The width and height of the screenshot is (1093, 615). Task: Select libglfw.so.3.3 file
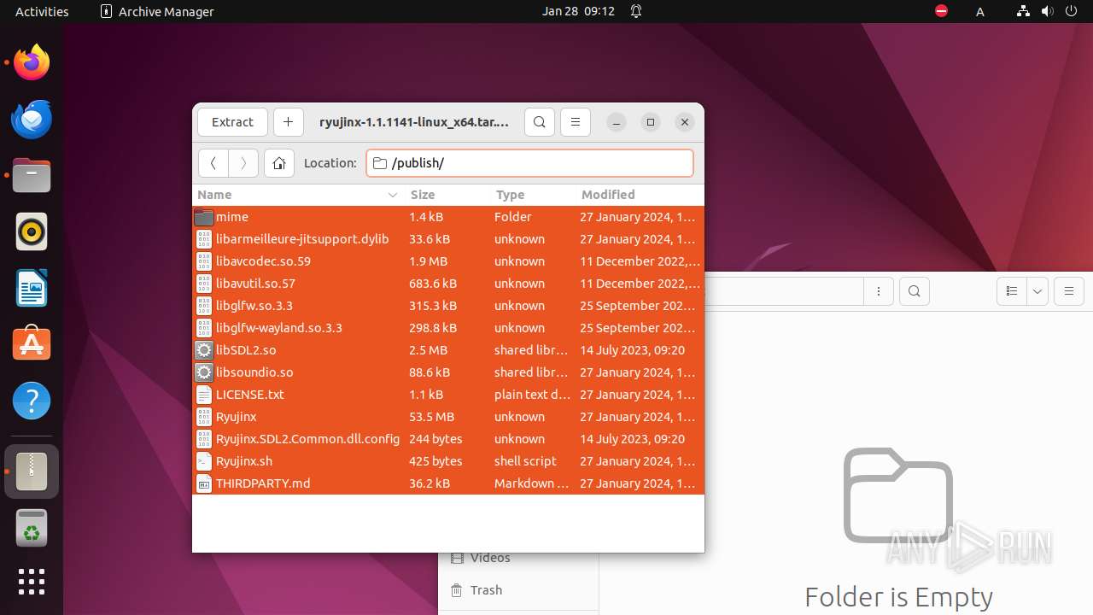click(x=448, y=306)
